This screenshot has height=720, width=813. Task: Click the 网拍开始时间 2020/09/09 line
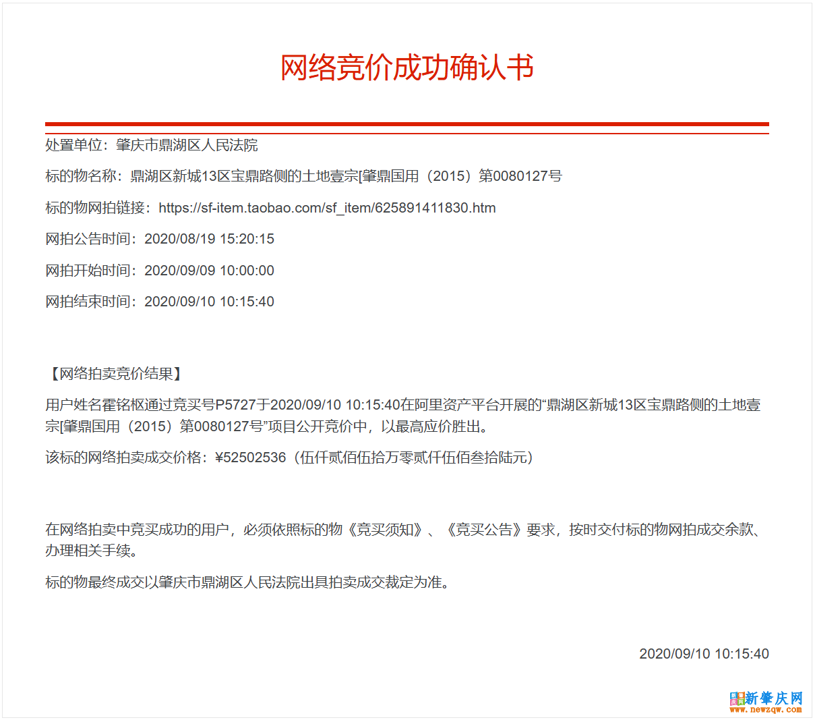160,271
